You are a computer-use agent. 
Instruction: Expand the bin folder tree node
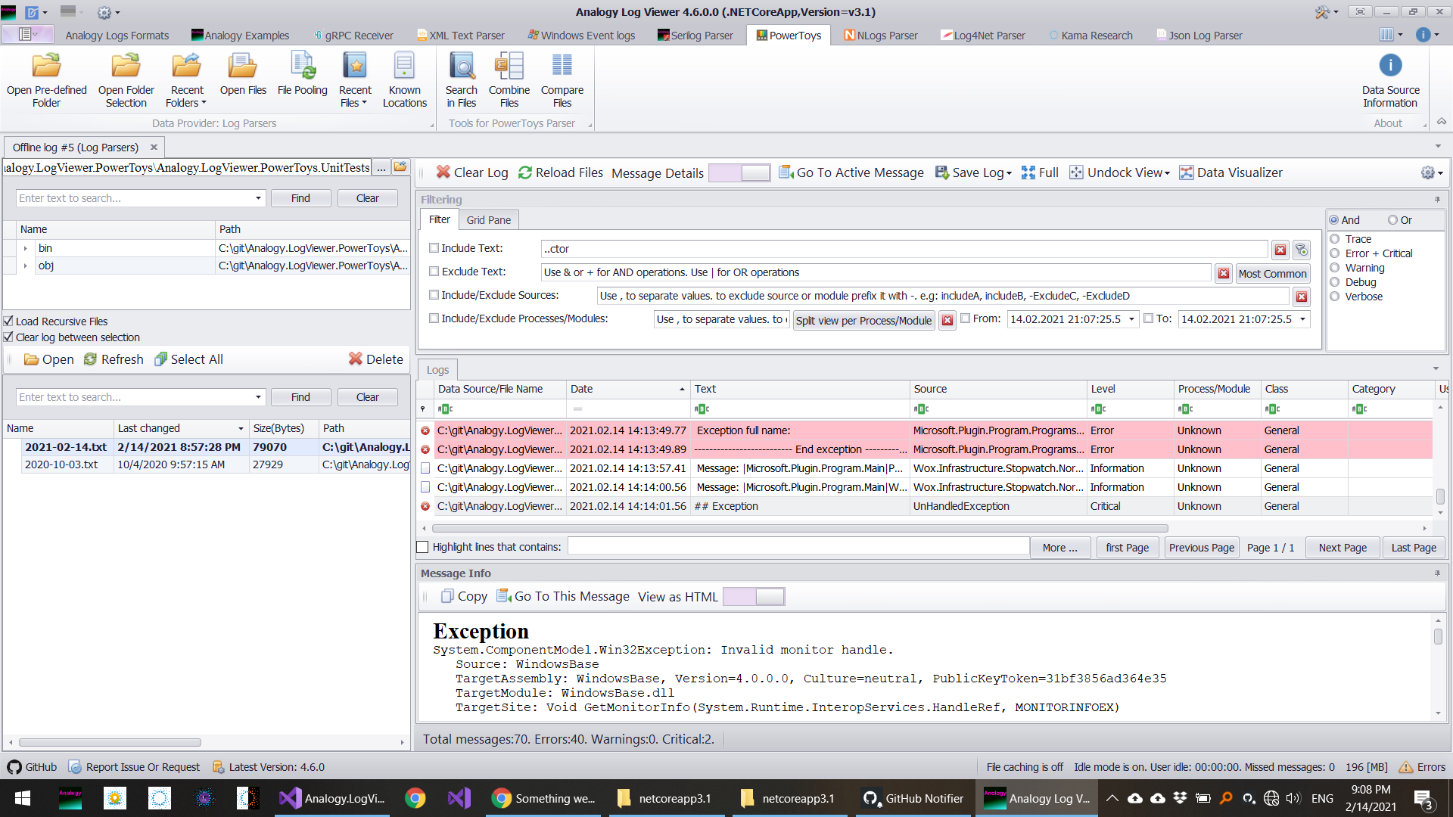(25, 248)
